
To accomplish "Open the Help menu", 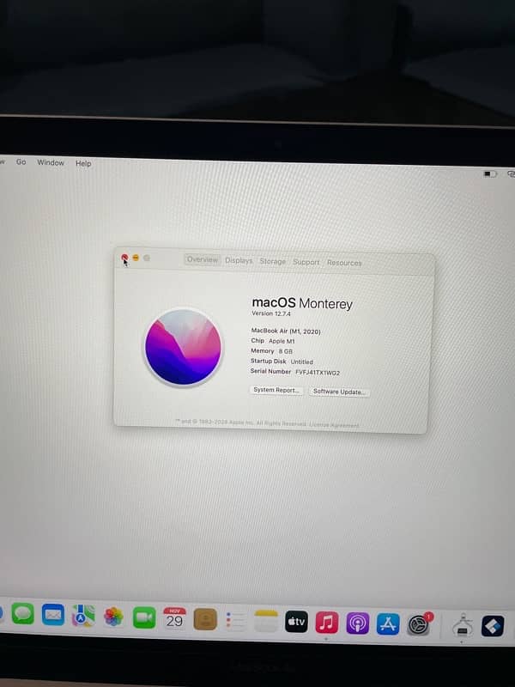I will (83, 163).
